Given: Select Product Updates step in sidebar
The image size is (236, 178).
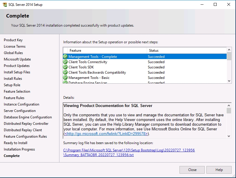Looking at the screenshot, I should coord(17,66).
